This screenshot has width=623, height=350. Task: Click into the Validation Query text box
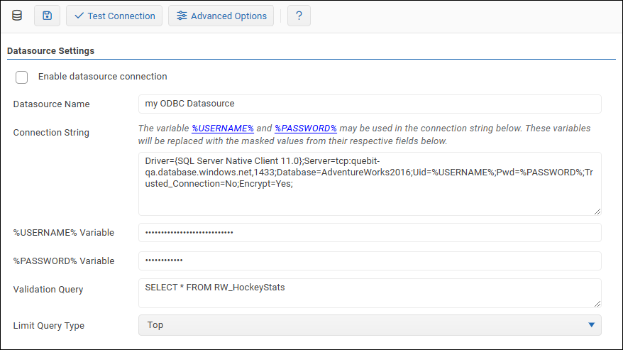370,292
